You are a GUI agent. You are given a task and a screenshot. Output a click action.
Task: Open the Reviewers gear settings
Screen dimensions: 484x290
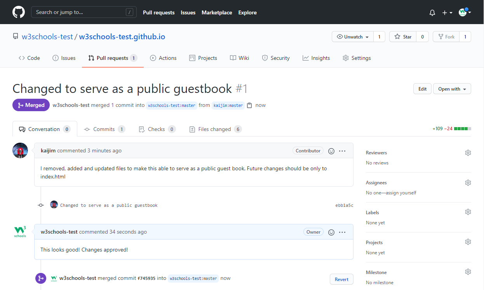pyautogui.click(x=468, y=153)
